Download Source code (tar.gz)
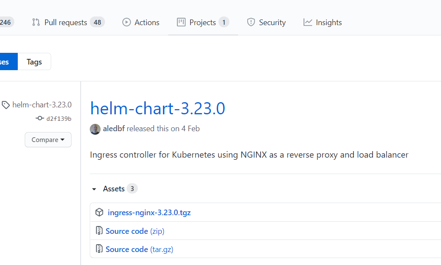The height and width of the screenshot is (265, 441). pos(139,249)
